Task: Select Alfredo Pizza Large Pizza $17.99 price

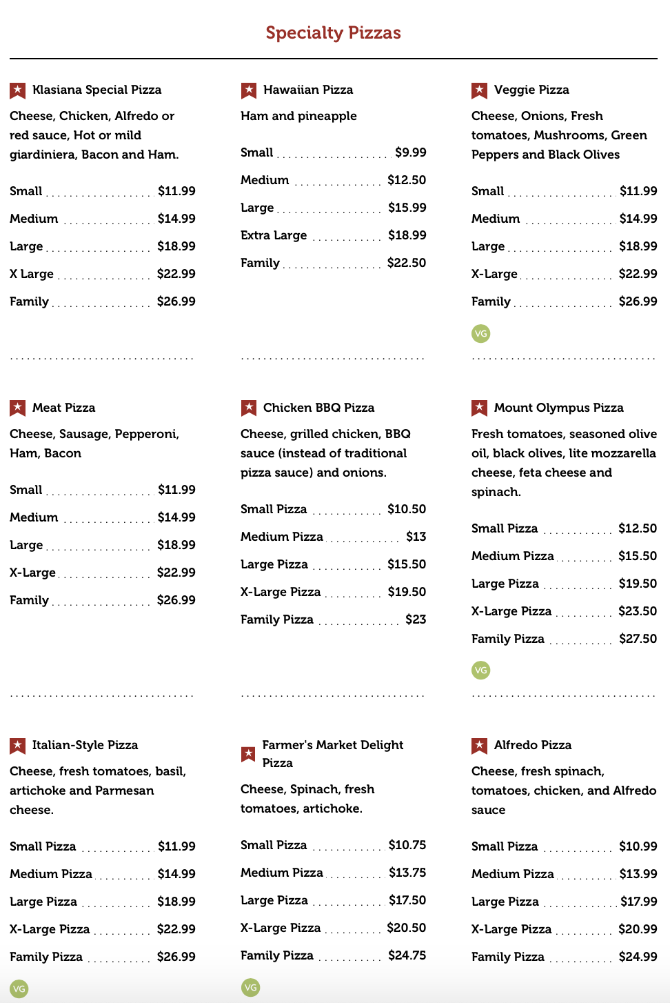Action: click(x=638, y=902)
